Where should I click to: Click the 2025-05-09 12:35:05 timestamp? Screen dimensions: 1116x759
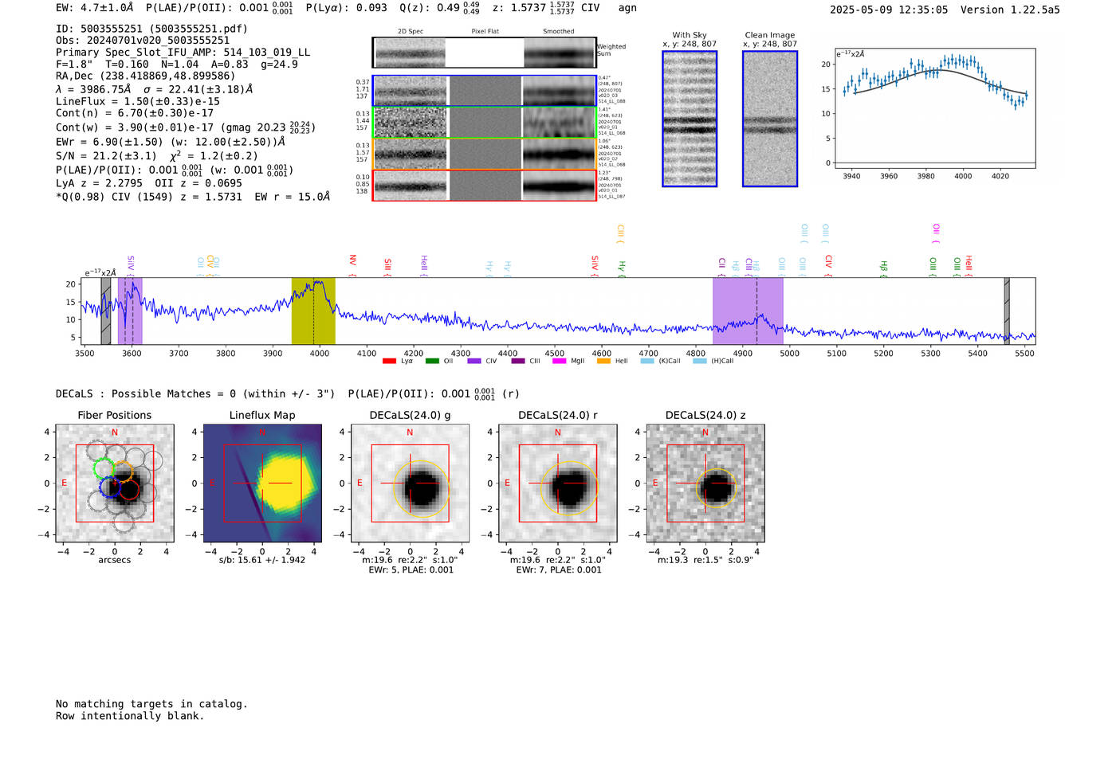pos(889,10)
